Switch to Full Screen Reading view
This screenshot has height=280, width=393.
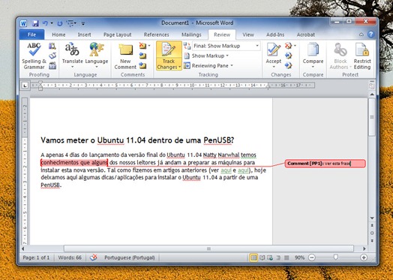coord(262,257)
